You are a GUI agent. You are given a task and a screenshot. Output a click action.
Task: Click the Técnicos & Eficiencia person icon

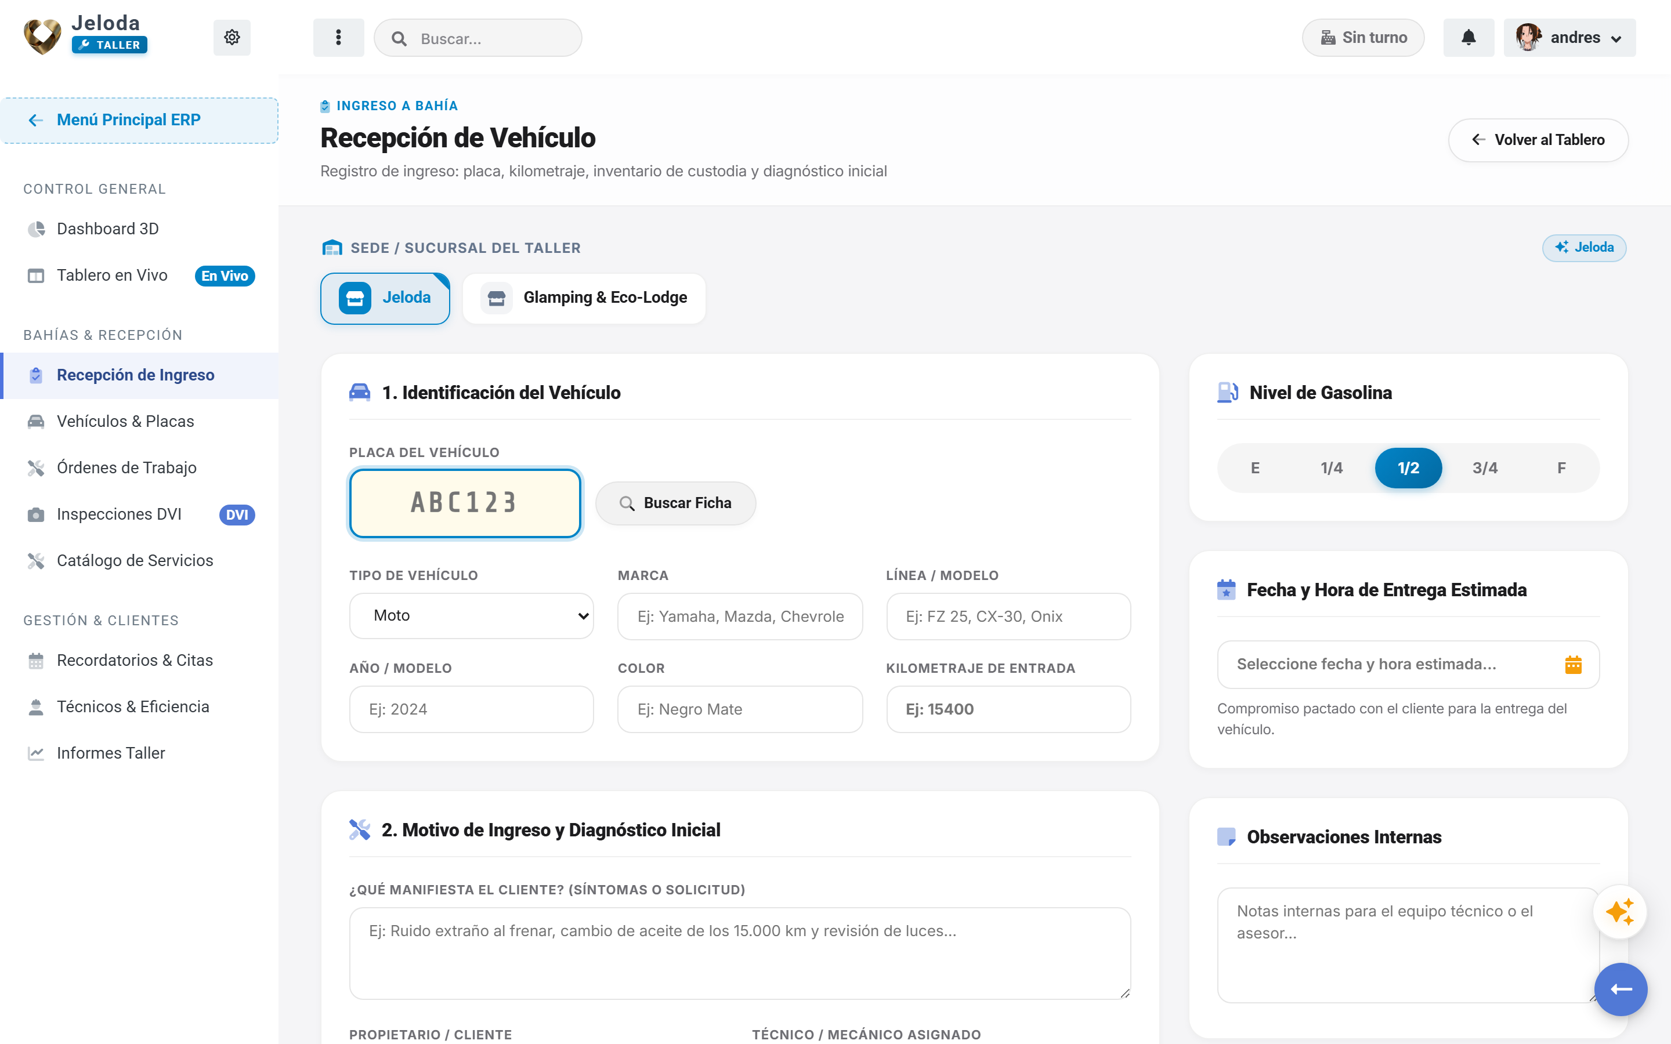36,706
